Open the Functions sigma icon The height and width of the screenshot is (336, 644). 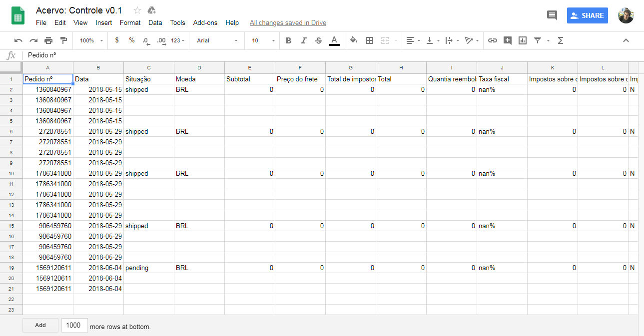point(560,40)
